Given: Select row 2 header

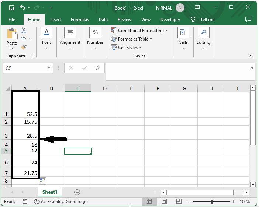Looking at the screenshot, I should [6, 122].
